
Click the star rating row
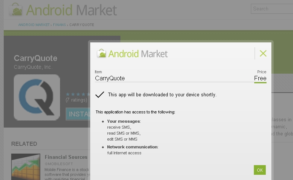pyautogui.click(x=78, y=94)
